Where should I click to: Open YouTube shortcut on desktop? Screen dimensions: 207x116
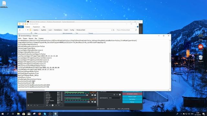201,48
